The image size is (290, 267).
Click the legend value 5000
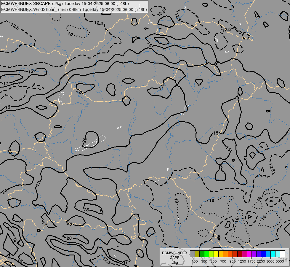click(x=280, y=261)
